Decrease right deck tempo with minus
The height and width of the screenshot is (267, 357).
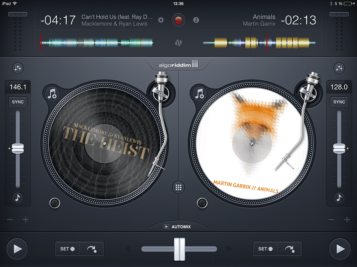coord(332,220)
